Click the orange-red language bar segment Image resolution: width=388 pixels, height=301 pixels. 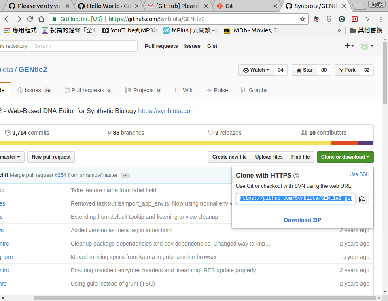(344, 143)
